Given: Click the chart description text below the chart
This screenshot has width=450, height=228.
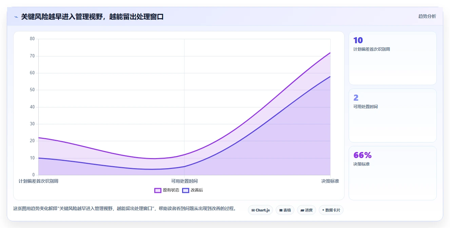Looking at the screenshot, I should [x=125, y=208].
